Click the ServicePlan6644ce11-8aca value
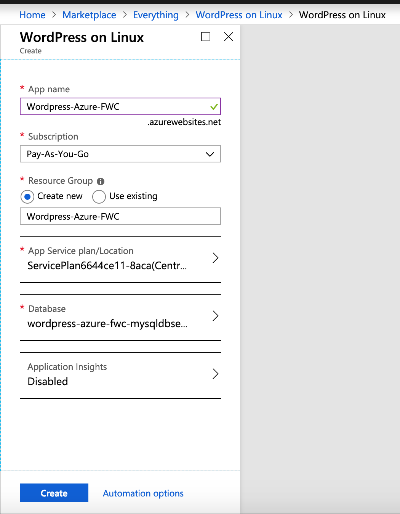 [107, 266]
